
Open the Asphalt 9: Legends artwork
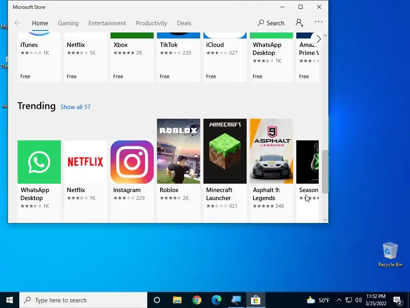click(x=271, y=151)
